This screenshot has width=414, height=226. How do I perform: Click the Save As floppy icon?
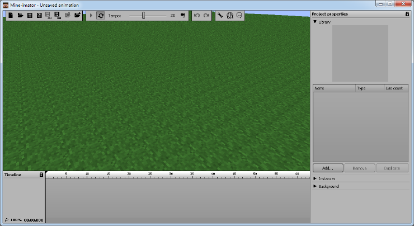point(39,15)
